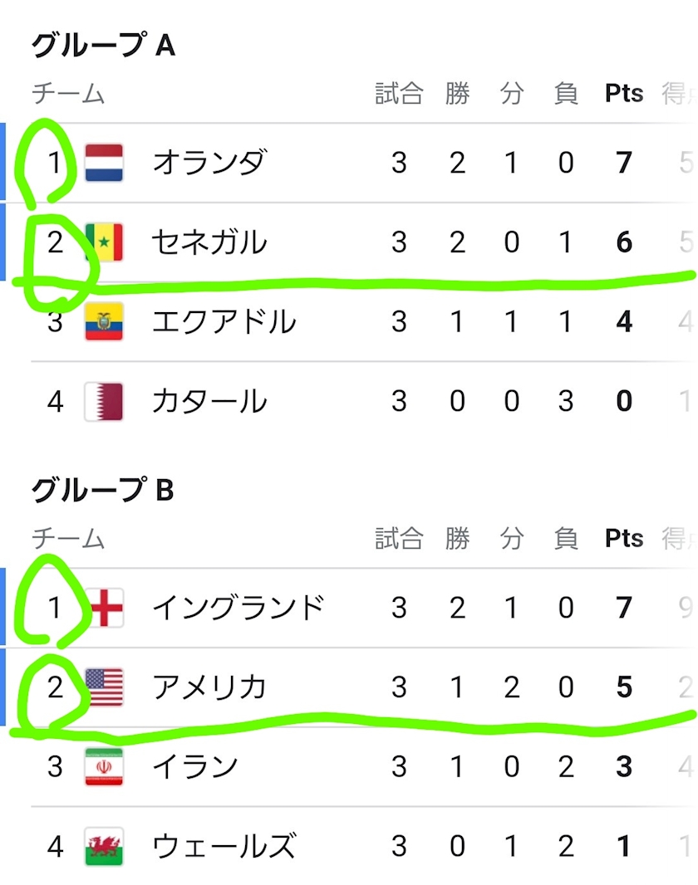The height and width of the screenshot is (885, 698).
Task: Click the グループ A heading
Action: pos(103,46)
